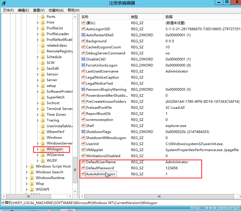Click the explorer.exe data cell
The image size is (241, 211).
(176, 126)
